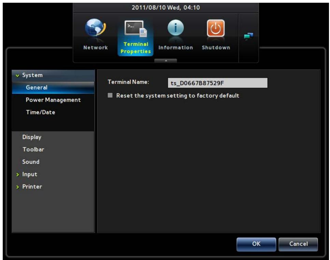Expand the Printer section
This screenshot has height=260, width=330.
pyautogui.click(x=18, y=187)
